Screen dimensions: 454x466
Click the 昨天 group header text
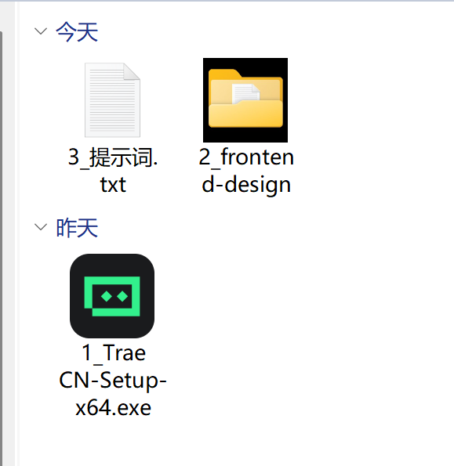coord(77,228)
